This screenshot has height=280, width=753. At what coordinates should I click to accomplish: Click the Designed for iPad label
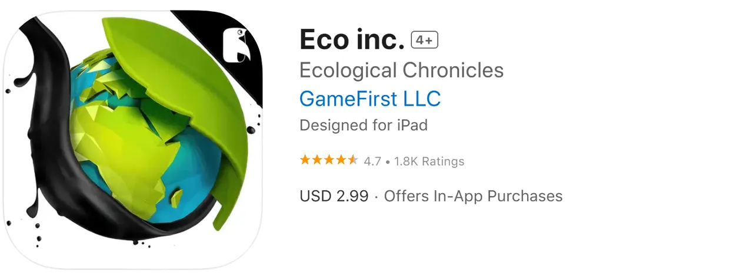[364, 125]
